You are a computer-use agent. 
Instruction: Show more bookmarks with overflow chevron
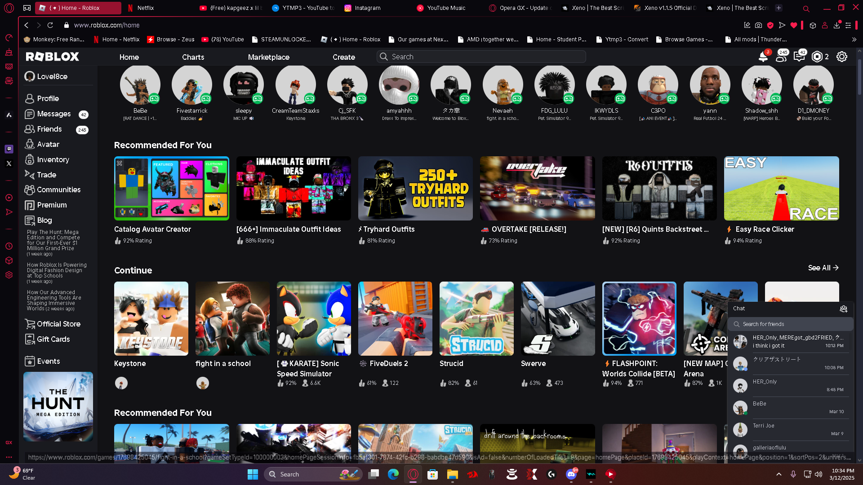854,40
